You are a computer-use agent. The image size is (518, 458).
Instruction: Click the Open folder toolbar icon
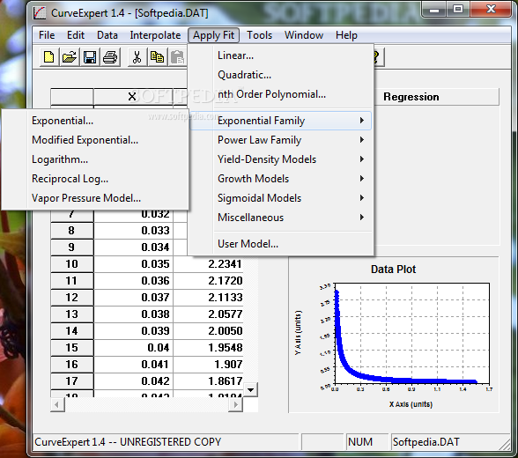pos(70,57)
